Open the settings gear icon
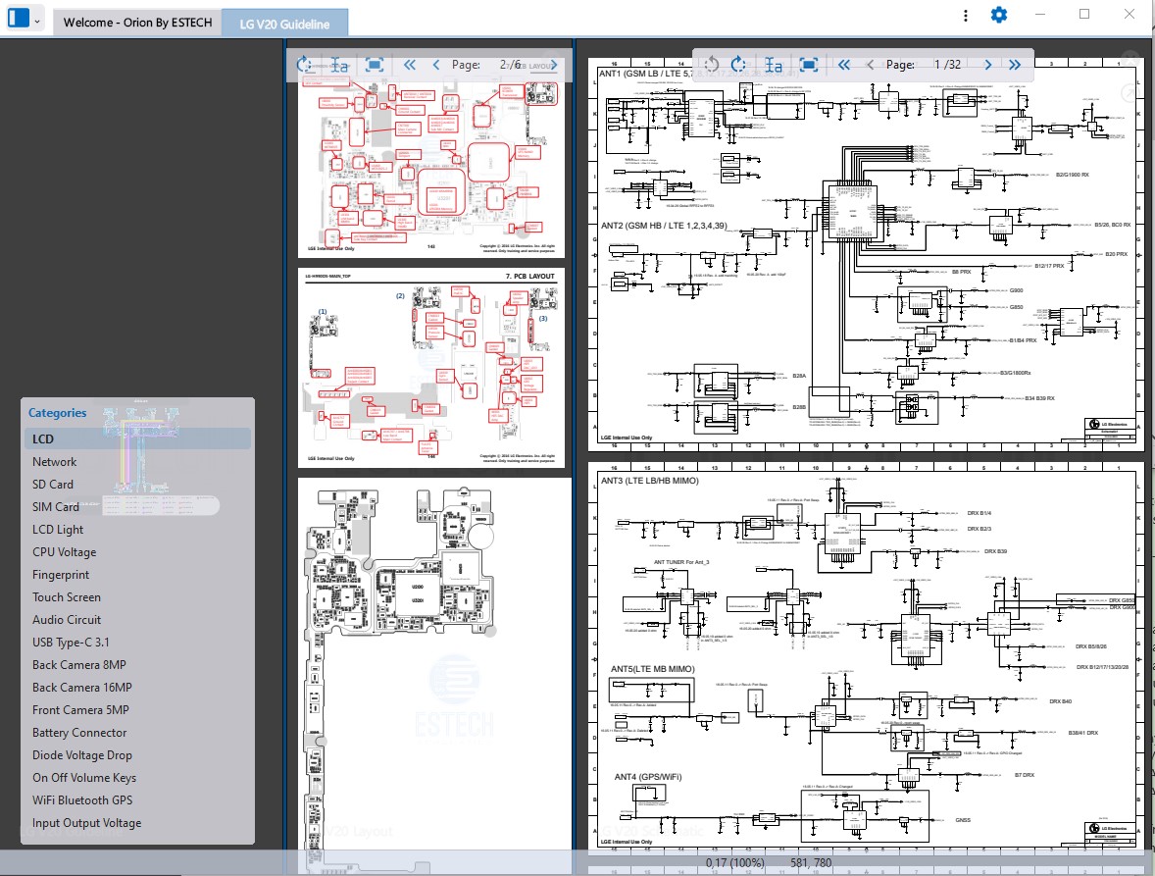This screenshot has height=876, width=1155. click(999, 15)
